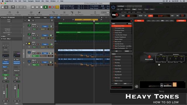Click the orange PRESETS button in TH-U
The height and width of the screenshot is (105, 187).
139,21
